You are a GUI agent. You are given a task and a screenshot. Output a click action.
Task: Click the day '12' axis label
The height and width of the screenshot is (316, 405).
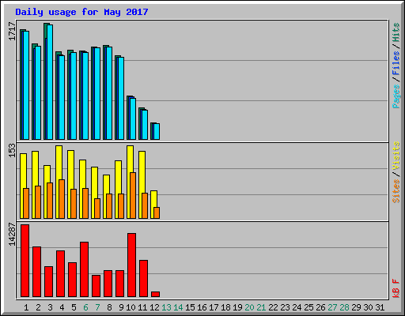154,307
